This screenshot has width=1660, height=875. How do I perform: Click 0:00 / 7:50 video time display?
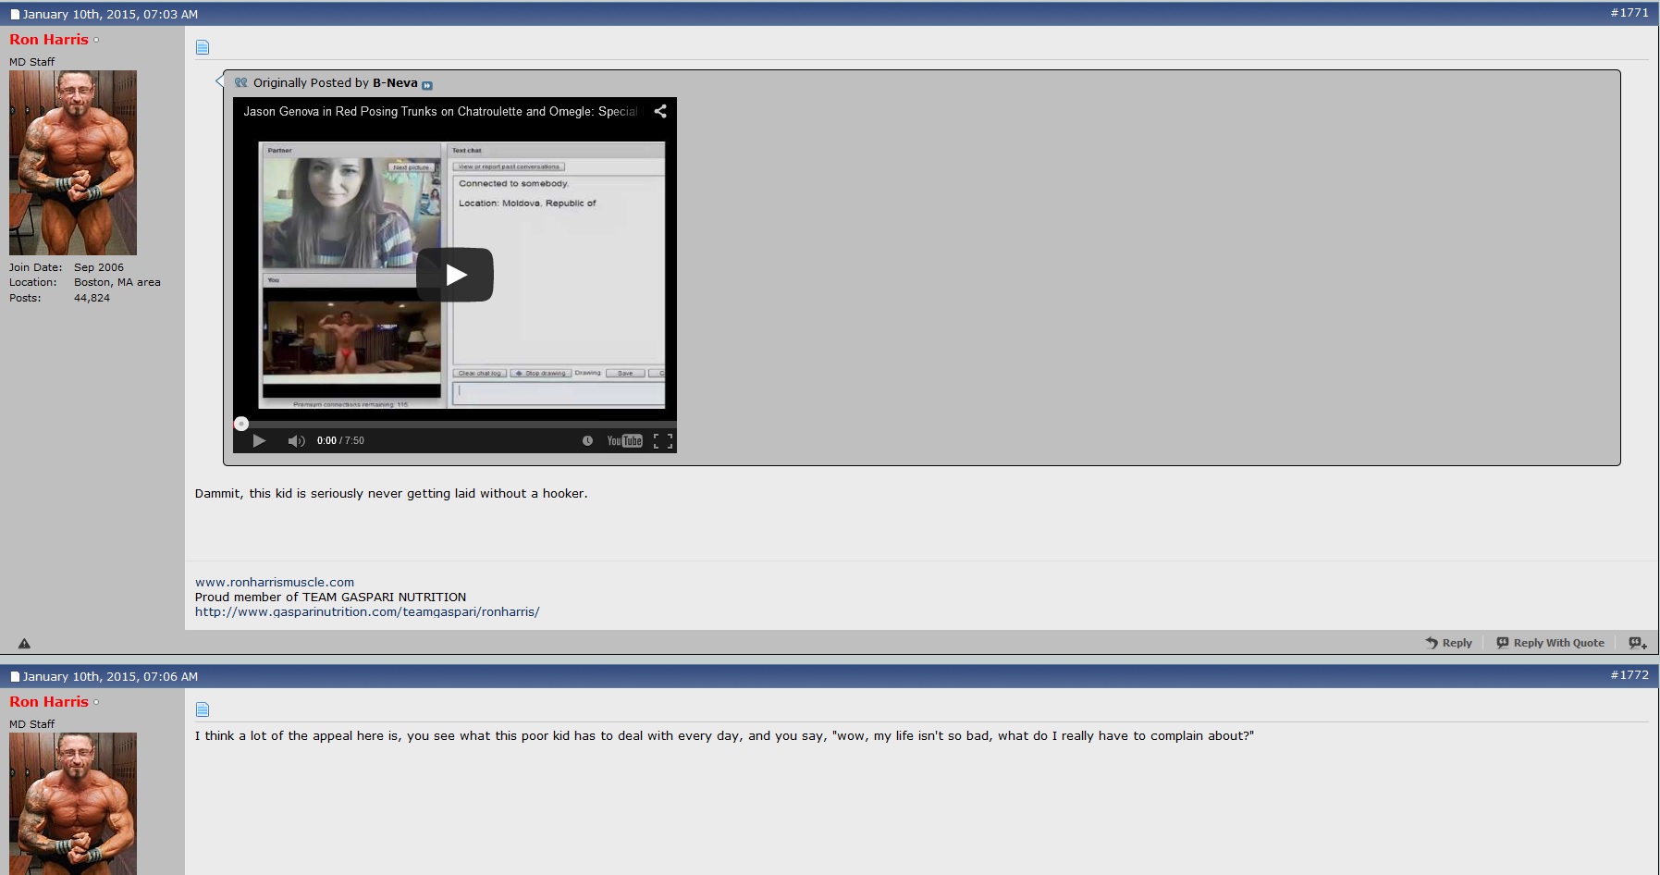(x=340, y=440)
